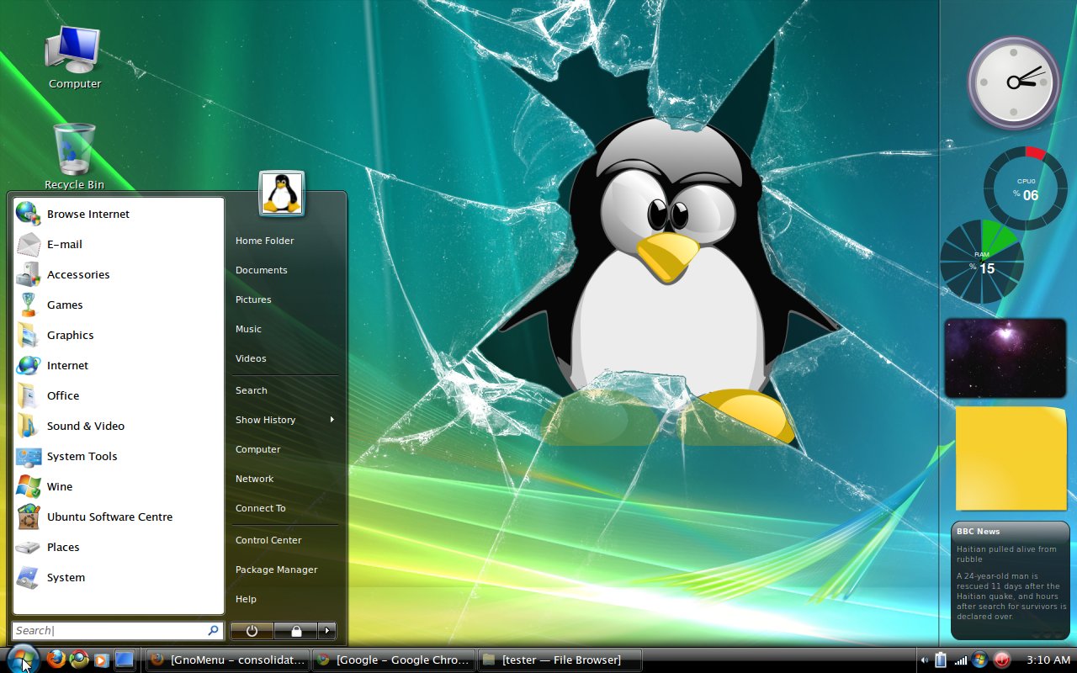
Task: Click the 3:10 AM clock
Action: click(1048, 660)
